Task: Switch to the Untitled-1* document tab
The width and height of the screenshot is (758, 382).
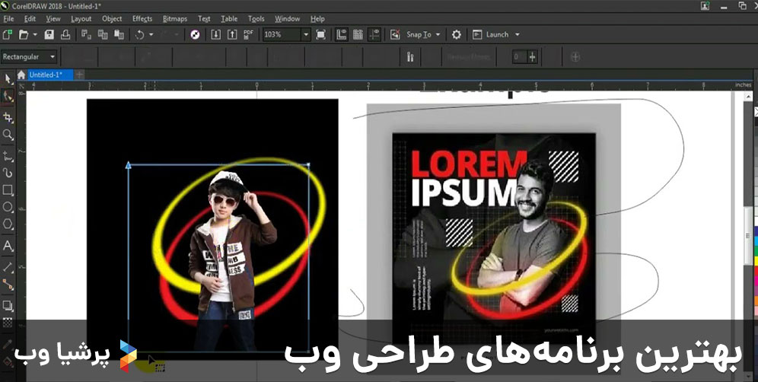Action: (x=50, y=75)
